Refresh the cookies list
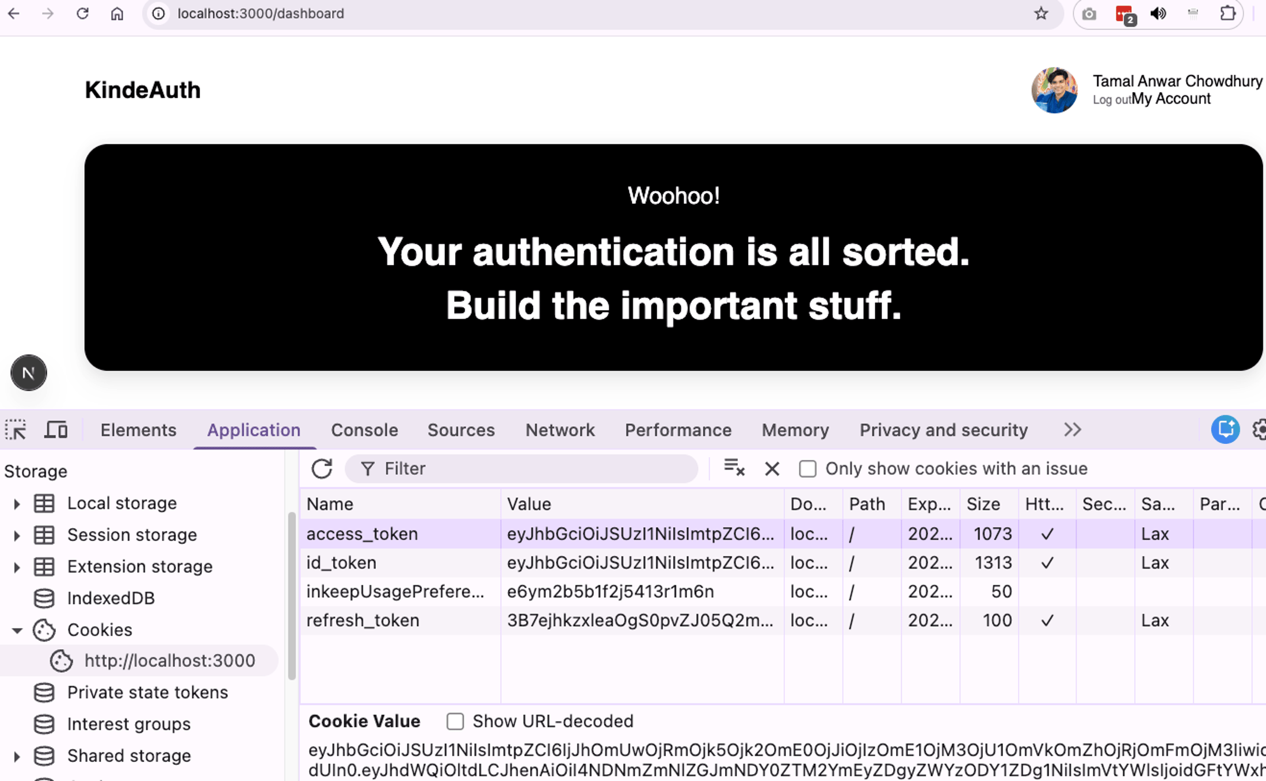Image resolution: width=1266 pixels, height=781 pixels. (x=322, y=468)
